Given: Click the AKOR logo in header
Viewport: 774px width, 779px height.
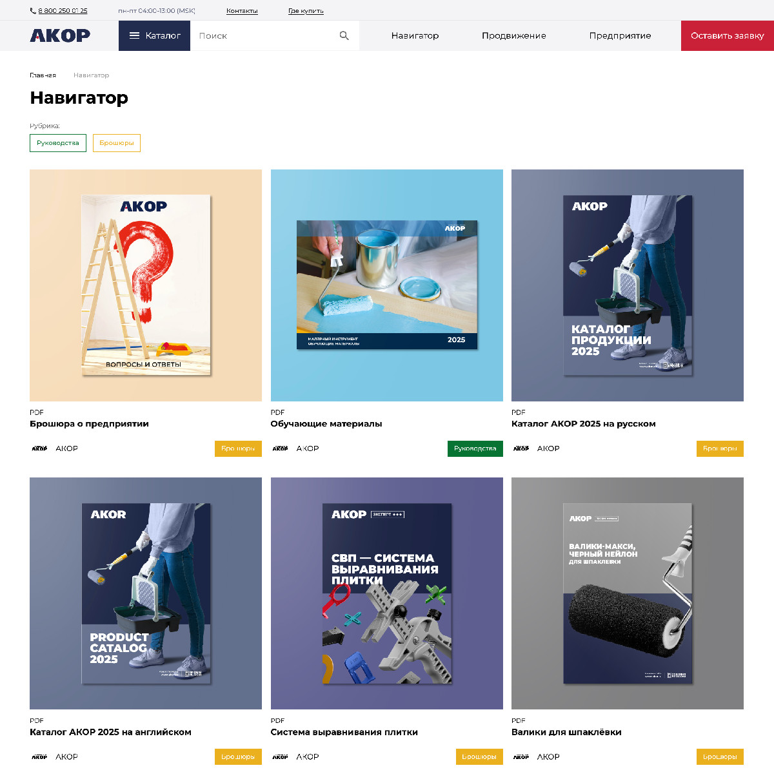Looking at the screenshot, I should point(60,35).
